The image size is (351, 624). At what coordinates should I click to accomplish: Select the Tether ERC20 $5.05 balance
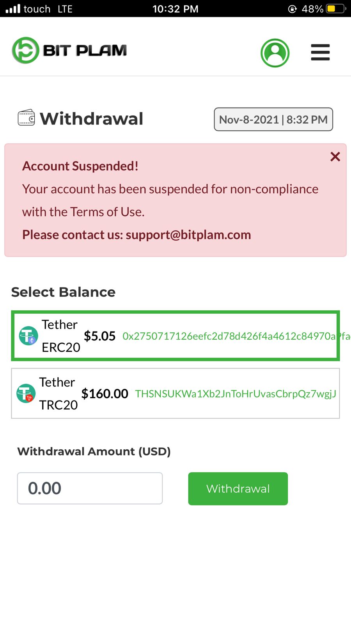pos(99,336)
